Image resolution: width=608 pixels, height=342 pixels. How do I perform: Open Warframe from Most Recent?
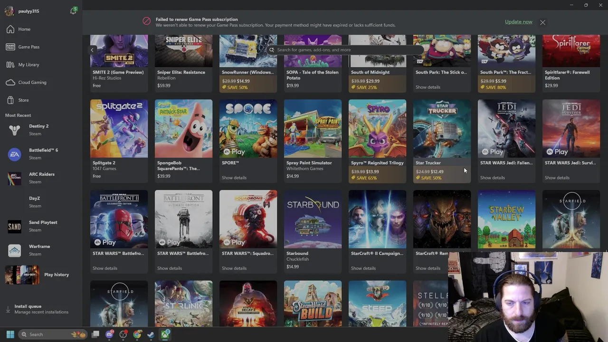(x=41, y=250)
